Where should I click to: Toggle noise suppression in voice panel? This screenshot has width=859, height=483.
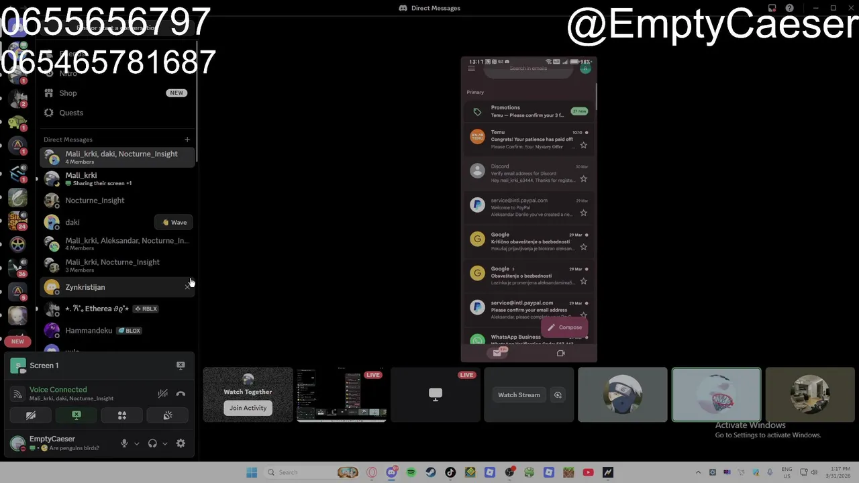pyautogui.click(x=162, y=394)
